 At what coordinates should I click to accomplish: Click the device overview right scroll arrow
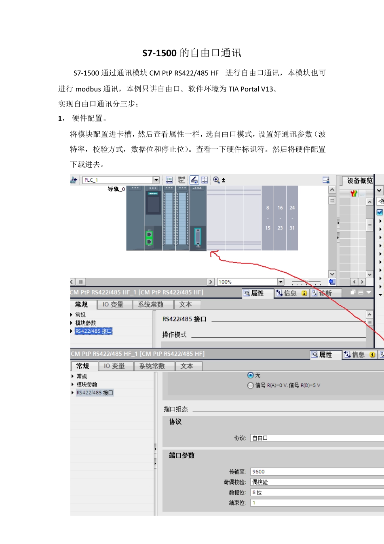pos(362,282)
